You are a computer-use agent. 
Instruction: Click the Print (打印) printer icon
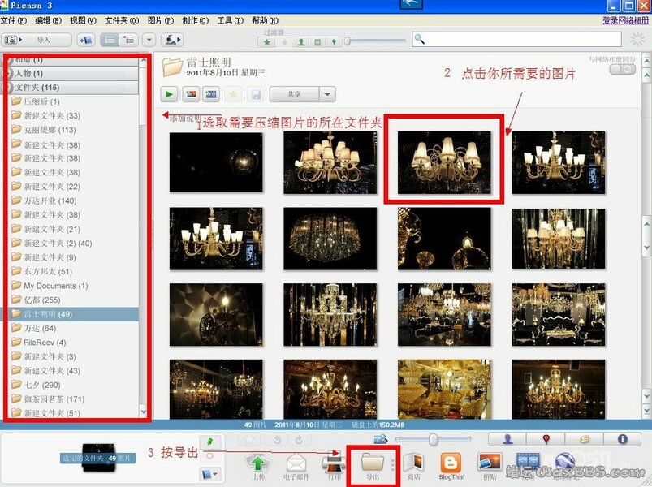(x=334, y=463)
